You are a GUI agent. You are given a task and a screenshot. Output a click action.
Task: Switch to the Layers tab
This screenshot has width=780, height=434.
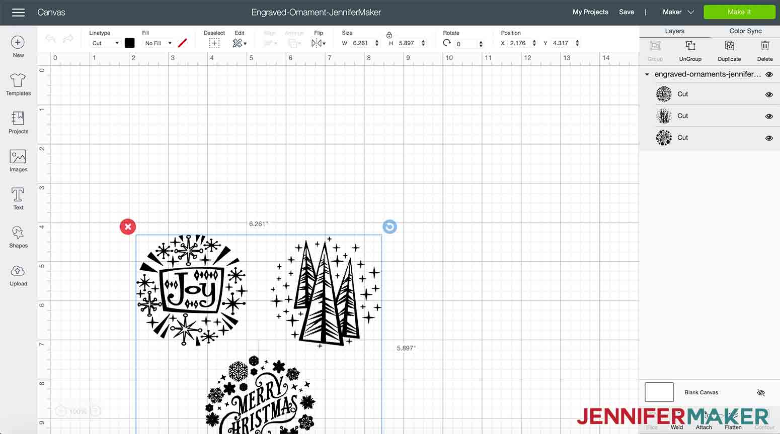click(674, 31)
